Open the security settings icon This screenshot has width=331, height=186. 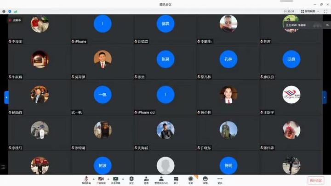click(131, 179)
